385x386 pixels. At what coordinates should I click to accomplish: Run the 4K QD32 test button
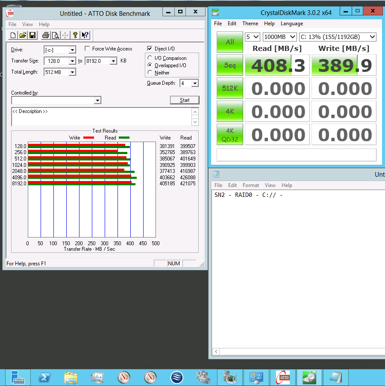(x=229, y=134)
